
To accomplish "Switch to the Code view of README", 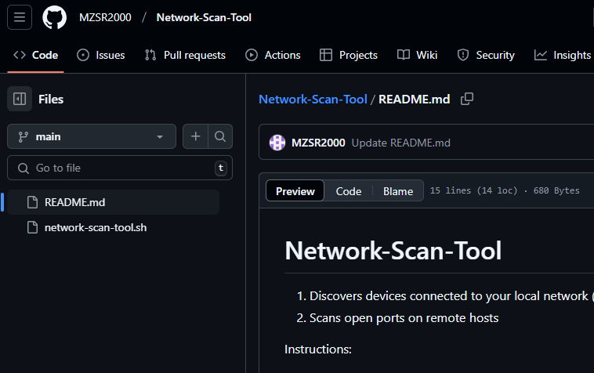I will pyautogui.click(x=349, y=191).
